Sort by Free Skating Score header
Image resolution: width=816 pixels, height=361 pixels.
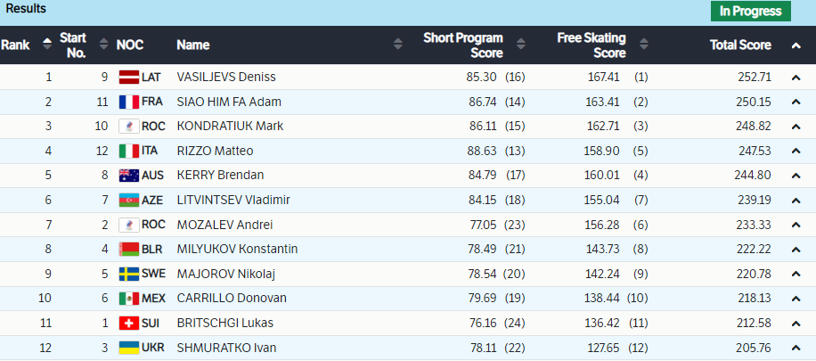point(592,45)
